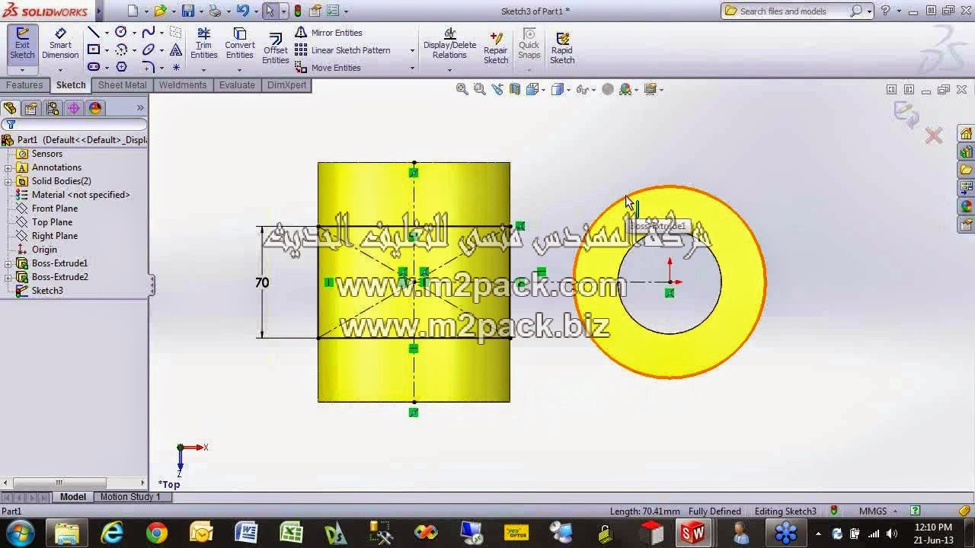Open the PropertyManager panel tab
Viewport: 975px width, 548px height.
(x=30, y=108)
